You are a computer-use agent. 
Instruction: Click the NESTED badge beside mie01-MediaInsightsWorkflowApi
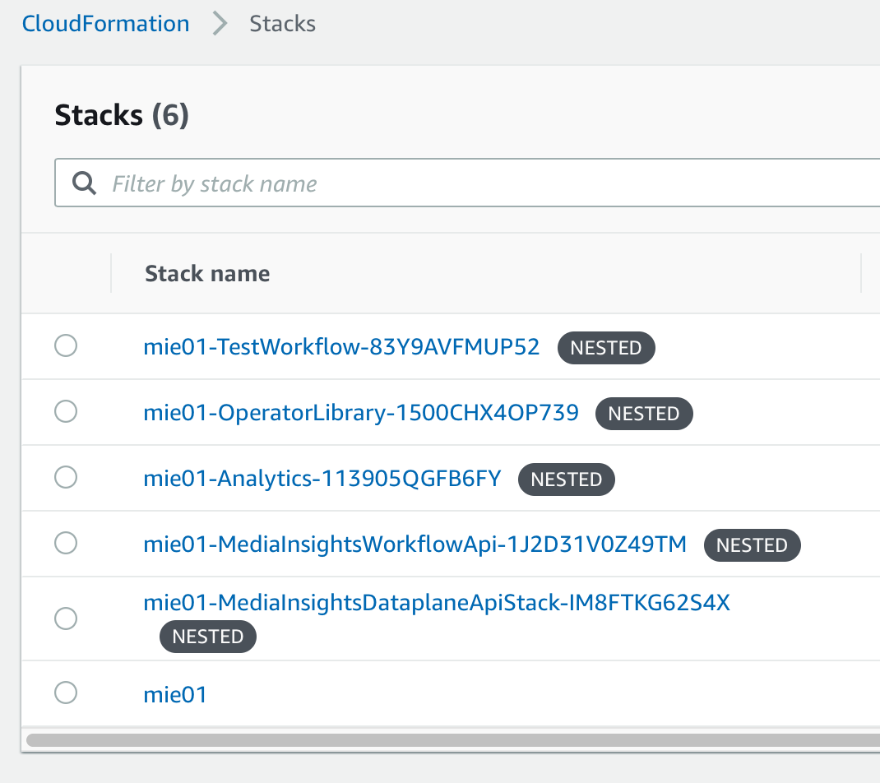(752, 545)
